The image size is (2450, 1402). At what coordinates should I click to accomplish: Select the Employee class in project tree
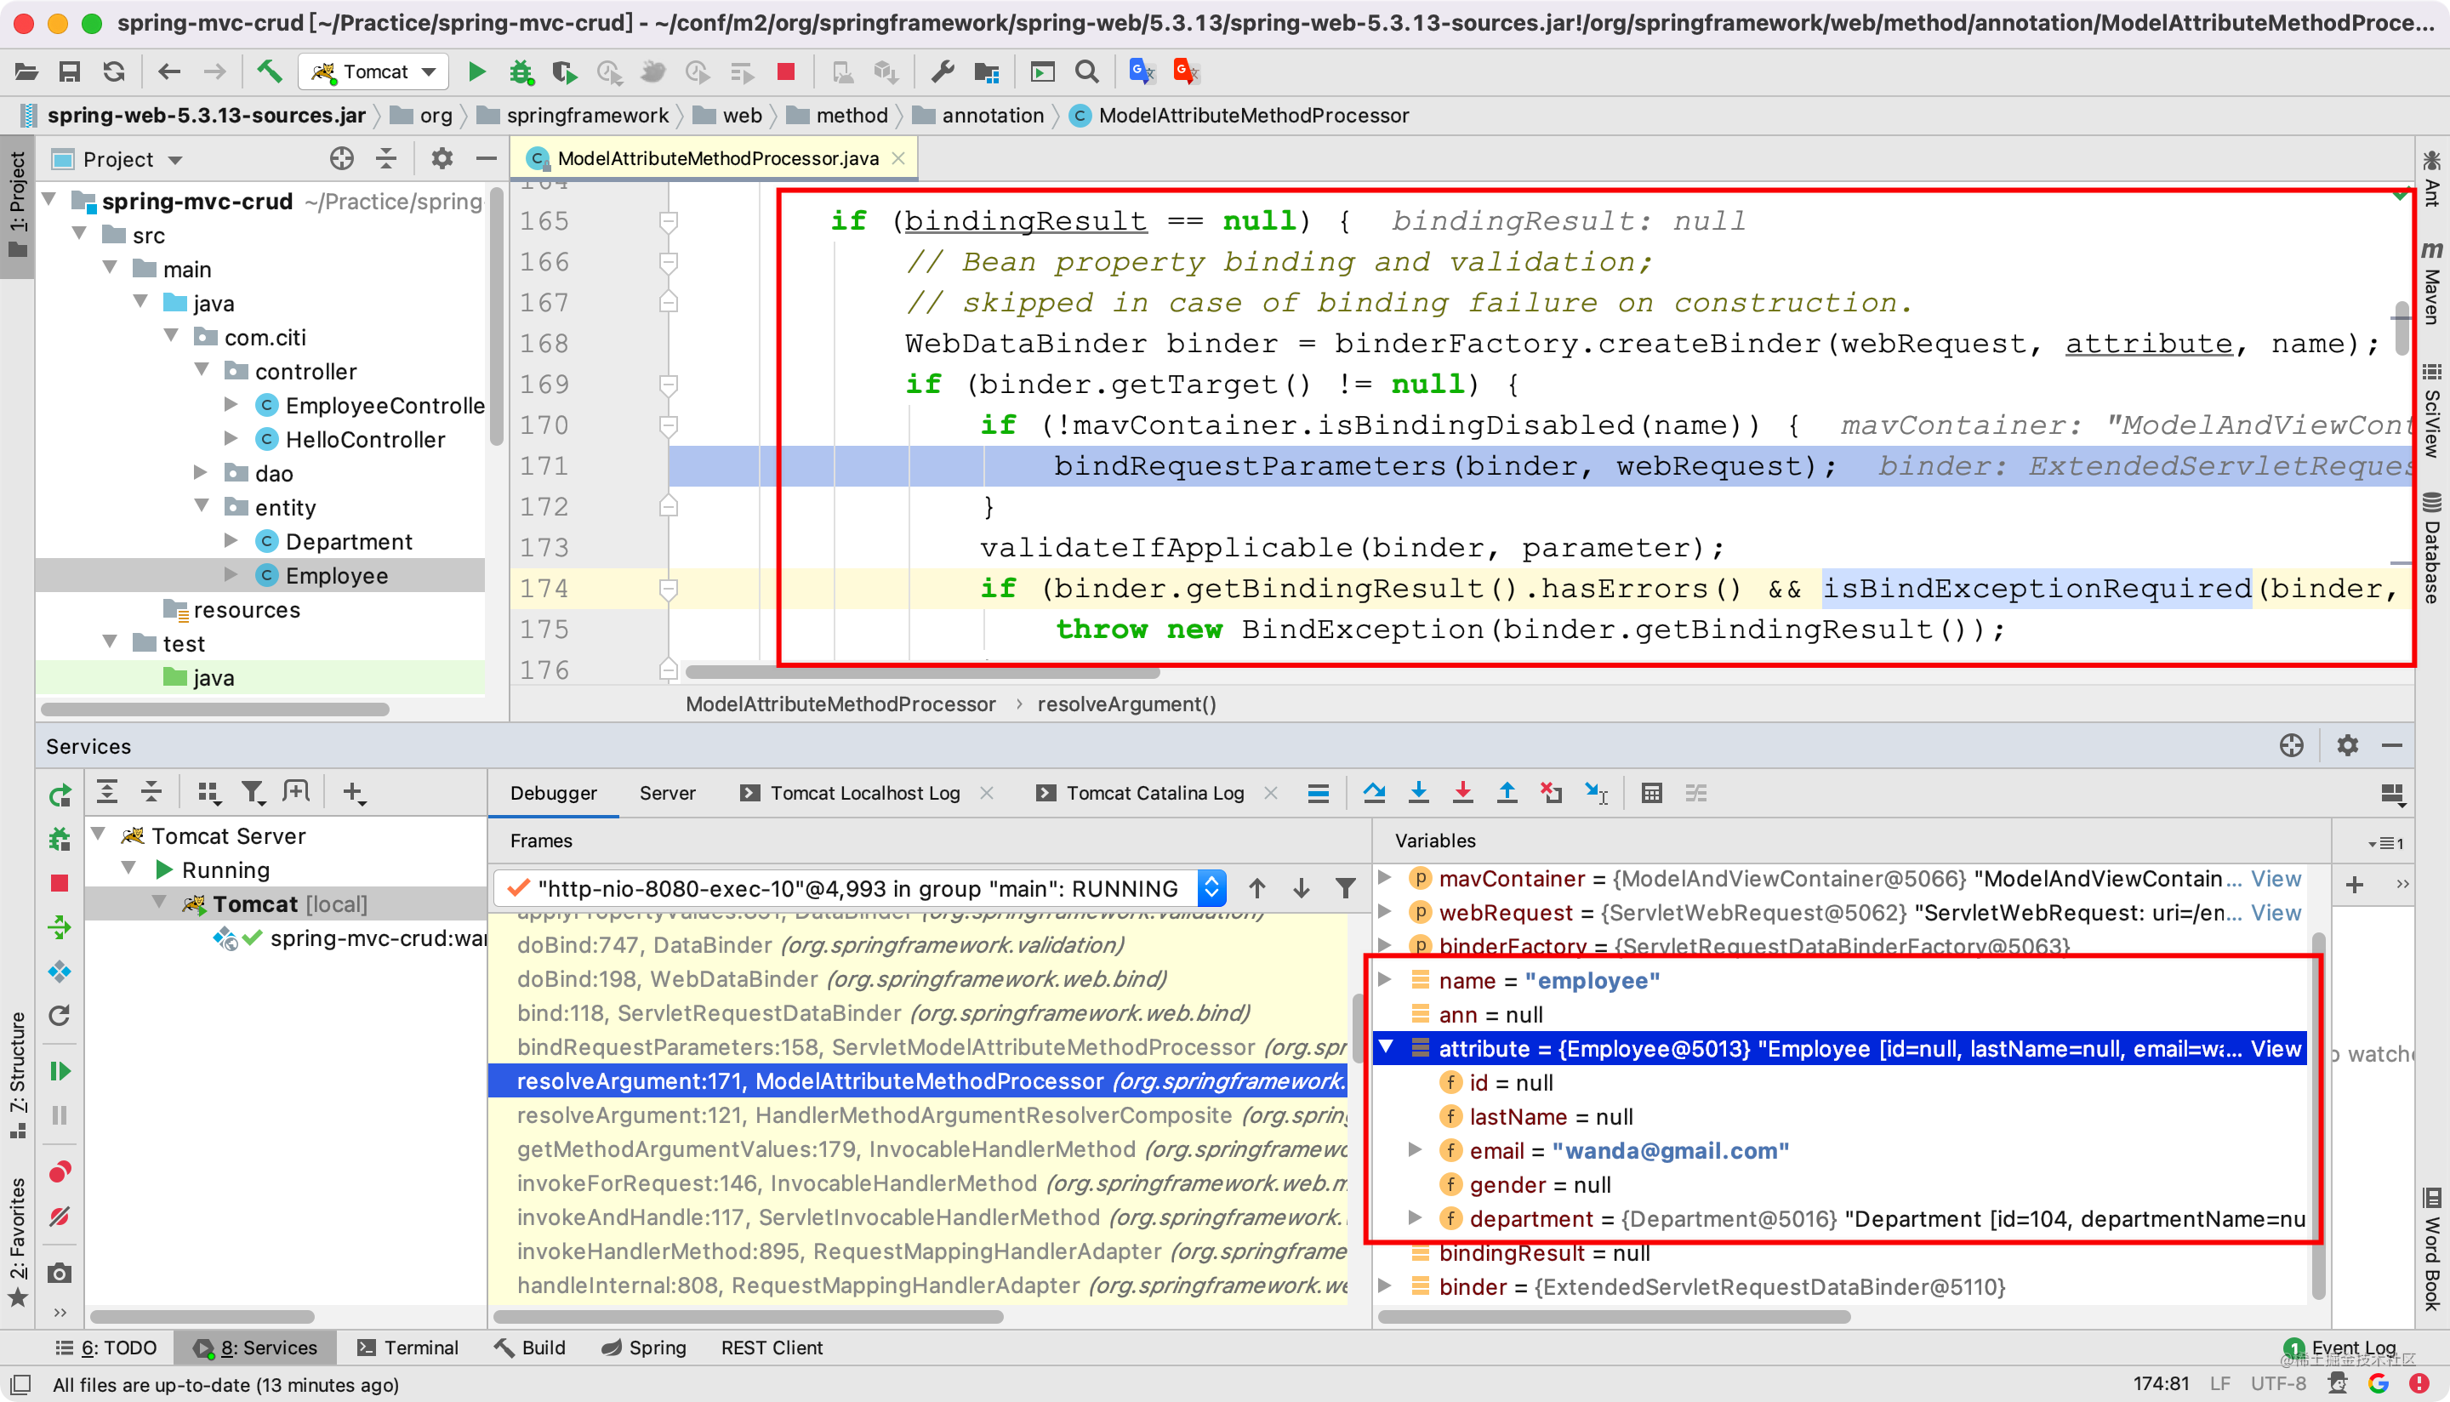coord(337,576)
